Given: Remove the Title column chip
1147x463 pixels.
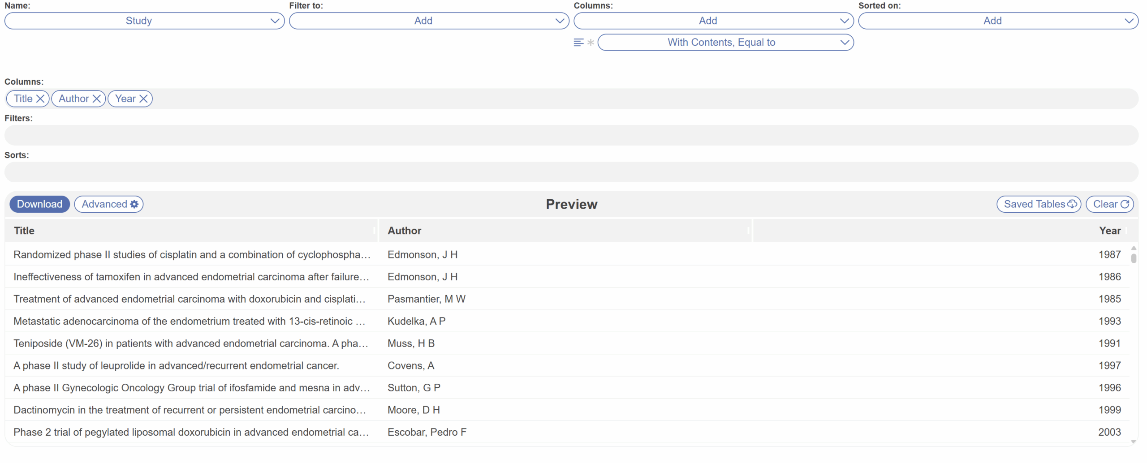Looking at the screenshot, I should [x=40, y=99].
